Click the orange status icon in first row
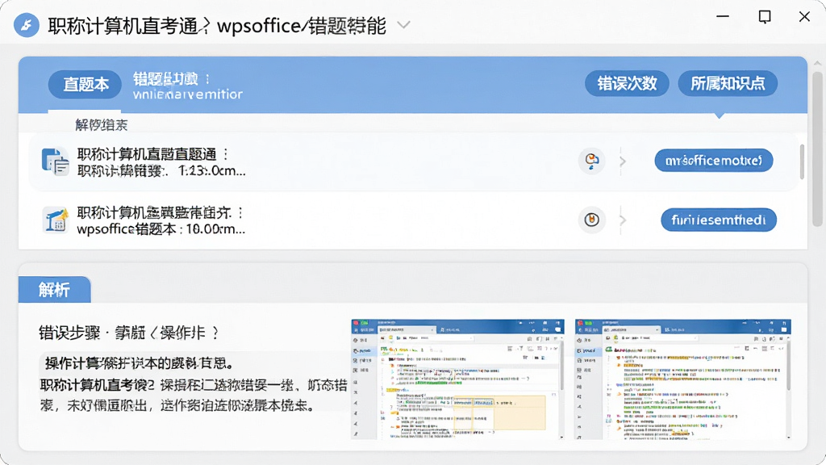Image resolution: width=826 pixels, height=465 pixels. click(x=591, y=161)
